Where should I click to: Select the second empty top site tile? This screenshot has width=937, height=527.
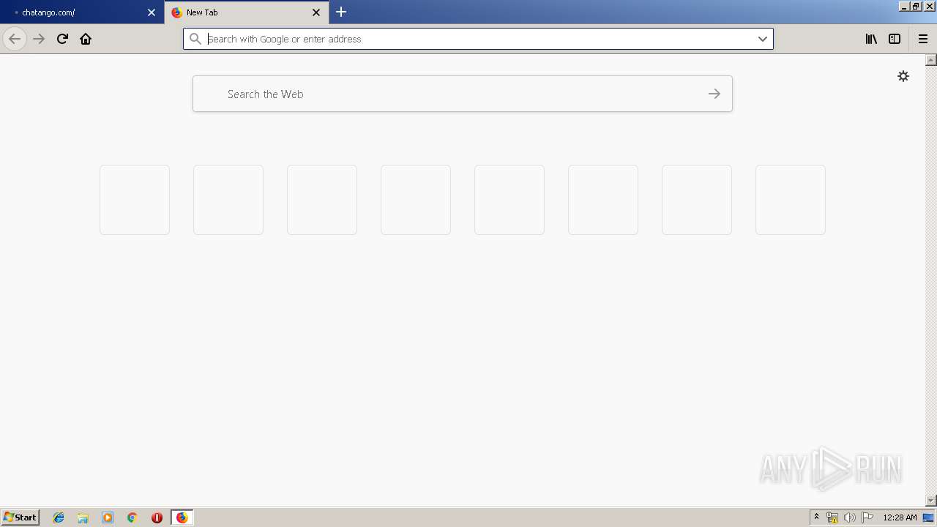[228, 200]
